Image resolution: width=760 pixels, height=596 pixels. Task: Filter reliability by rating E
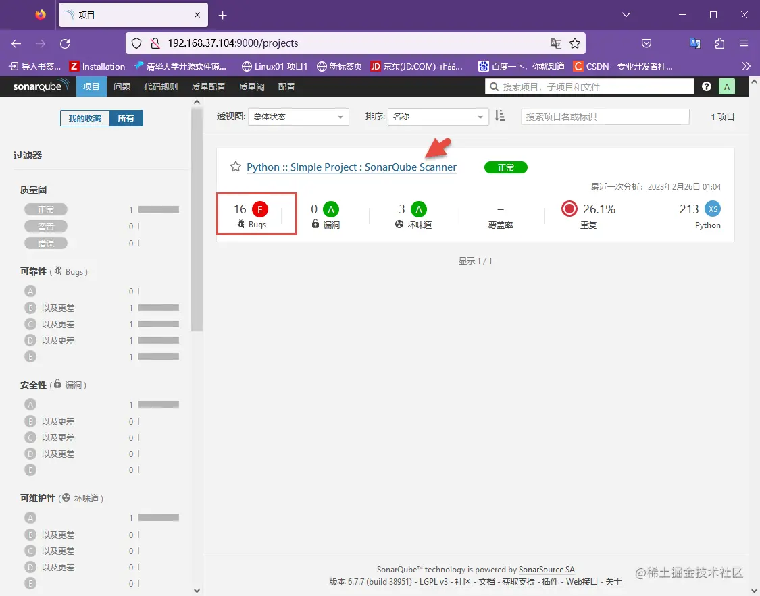click(x=30, y=356)
